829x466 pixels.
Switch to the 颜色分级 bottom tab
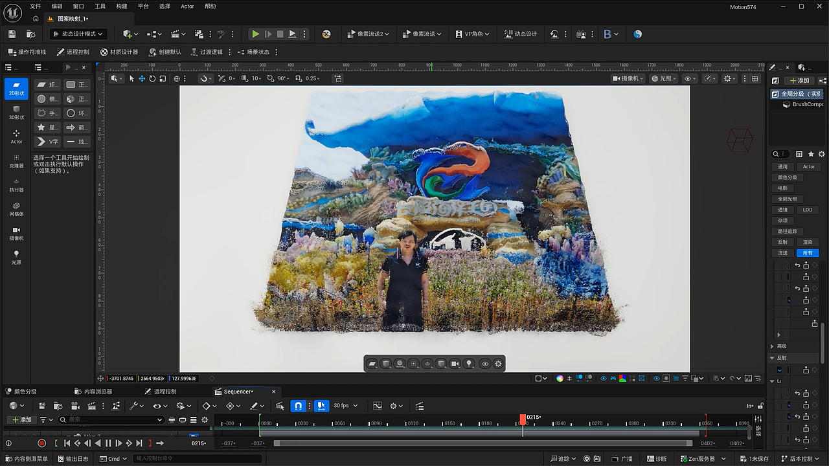(21, 392)
